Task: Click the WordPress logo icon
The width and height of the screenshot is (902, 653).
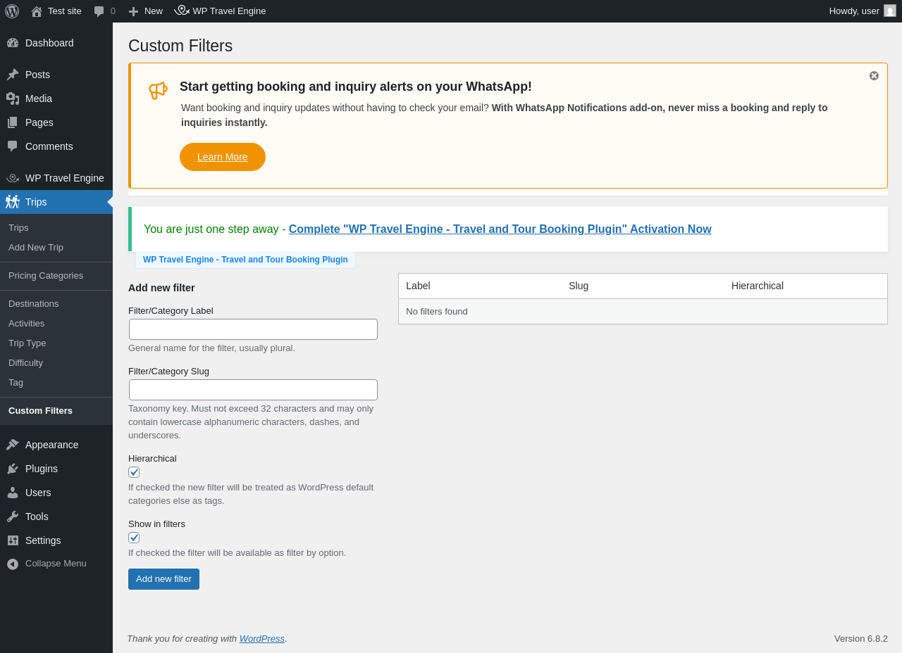Action: click(x=12, y=11)
